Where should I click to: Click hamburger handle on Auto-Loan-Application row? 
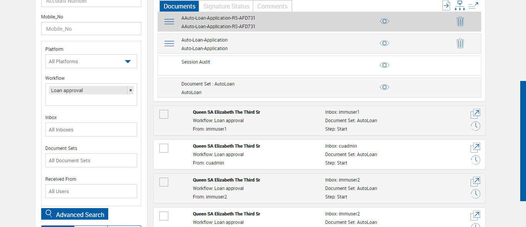pyautogui.click(x=169, y=44)
